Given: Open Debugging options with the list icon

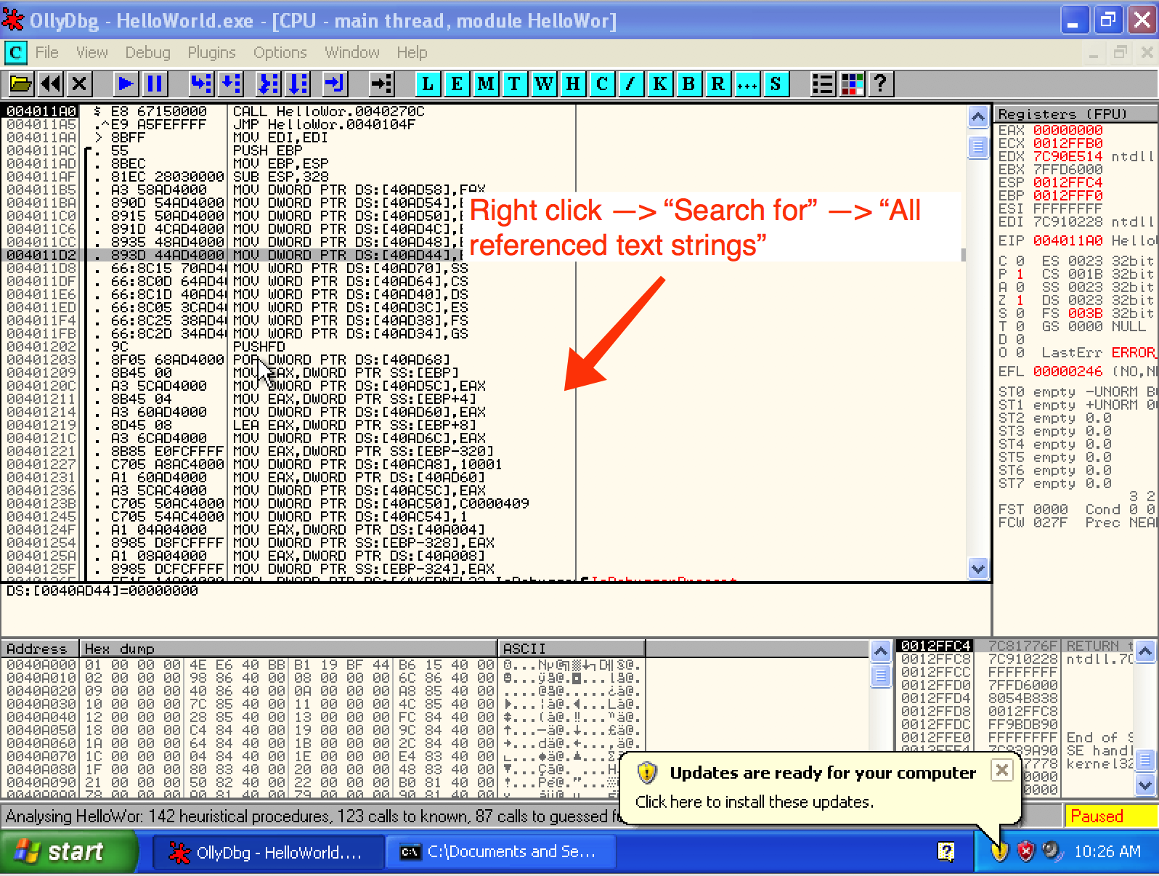Looking at the screenshot, I should [823, 84].
